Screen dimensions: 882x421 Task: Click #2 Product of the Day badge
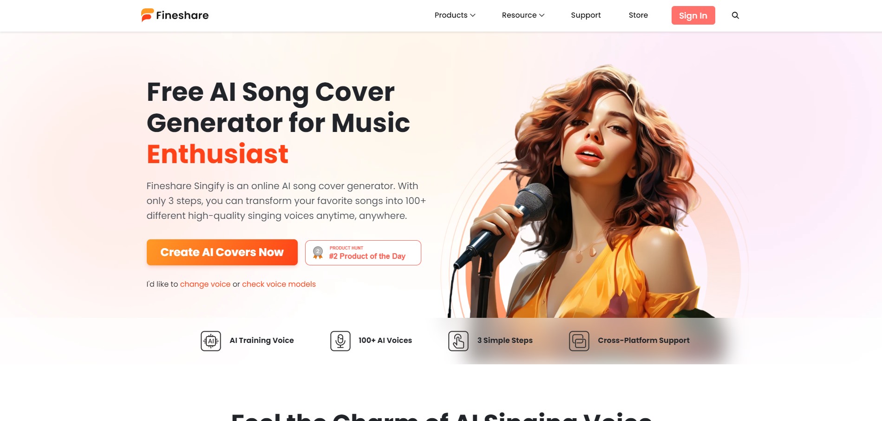tap(363, 253)
